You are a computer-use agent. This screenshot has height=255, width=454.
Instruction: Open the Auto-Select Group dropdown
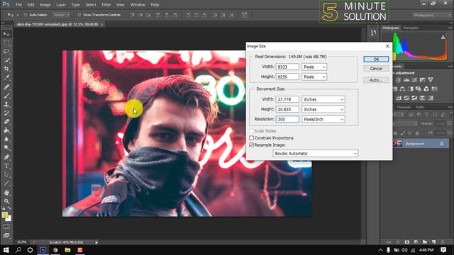(61, 15)
